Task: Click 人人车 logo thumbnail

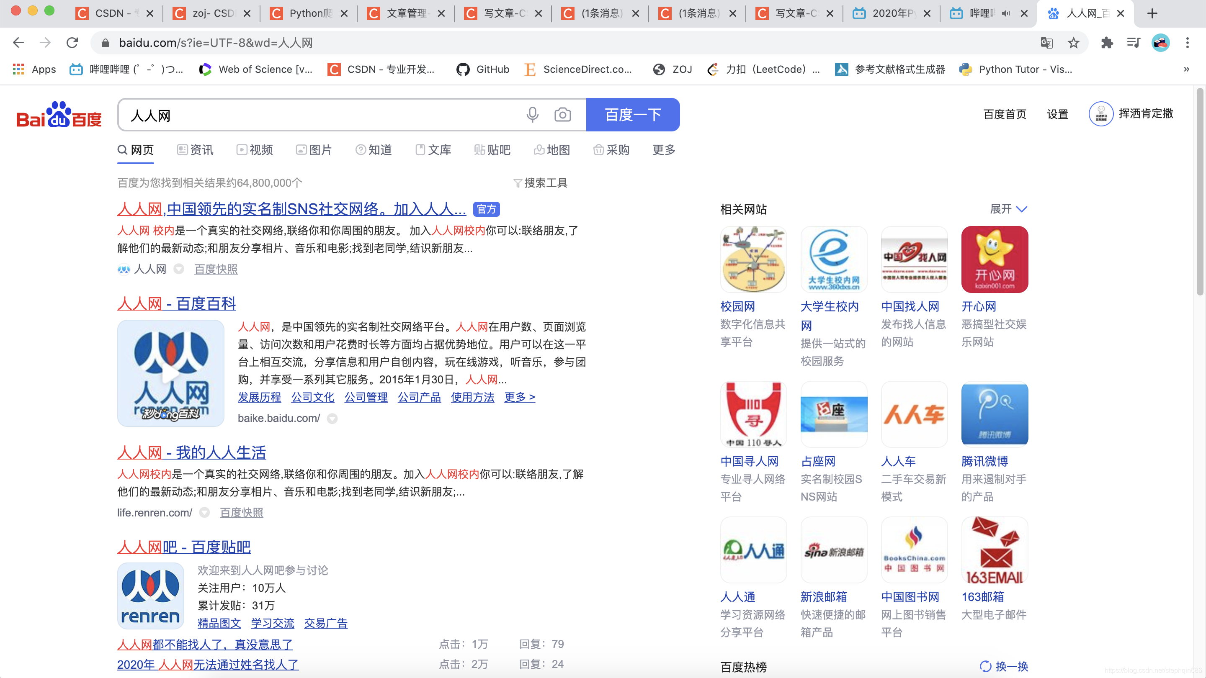Action: coord(914,414)
